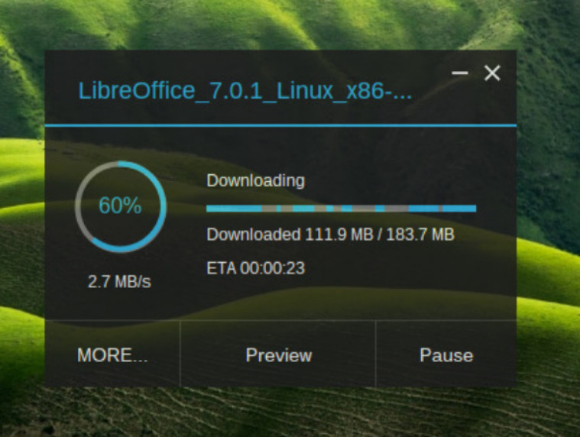Click the leftmost blue segment of progress bar
Viewport: 580px width, 437px height.
pos(234,209)
